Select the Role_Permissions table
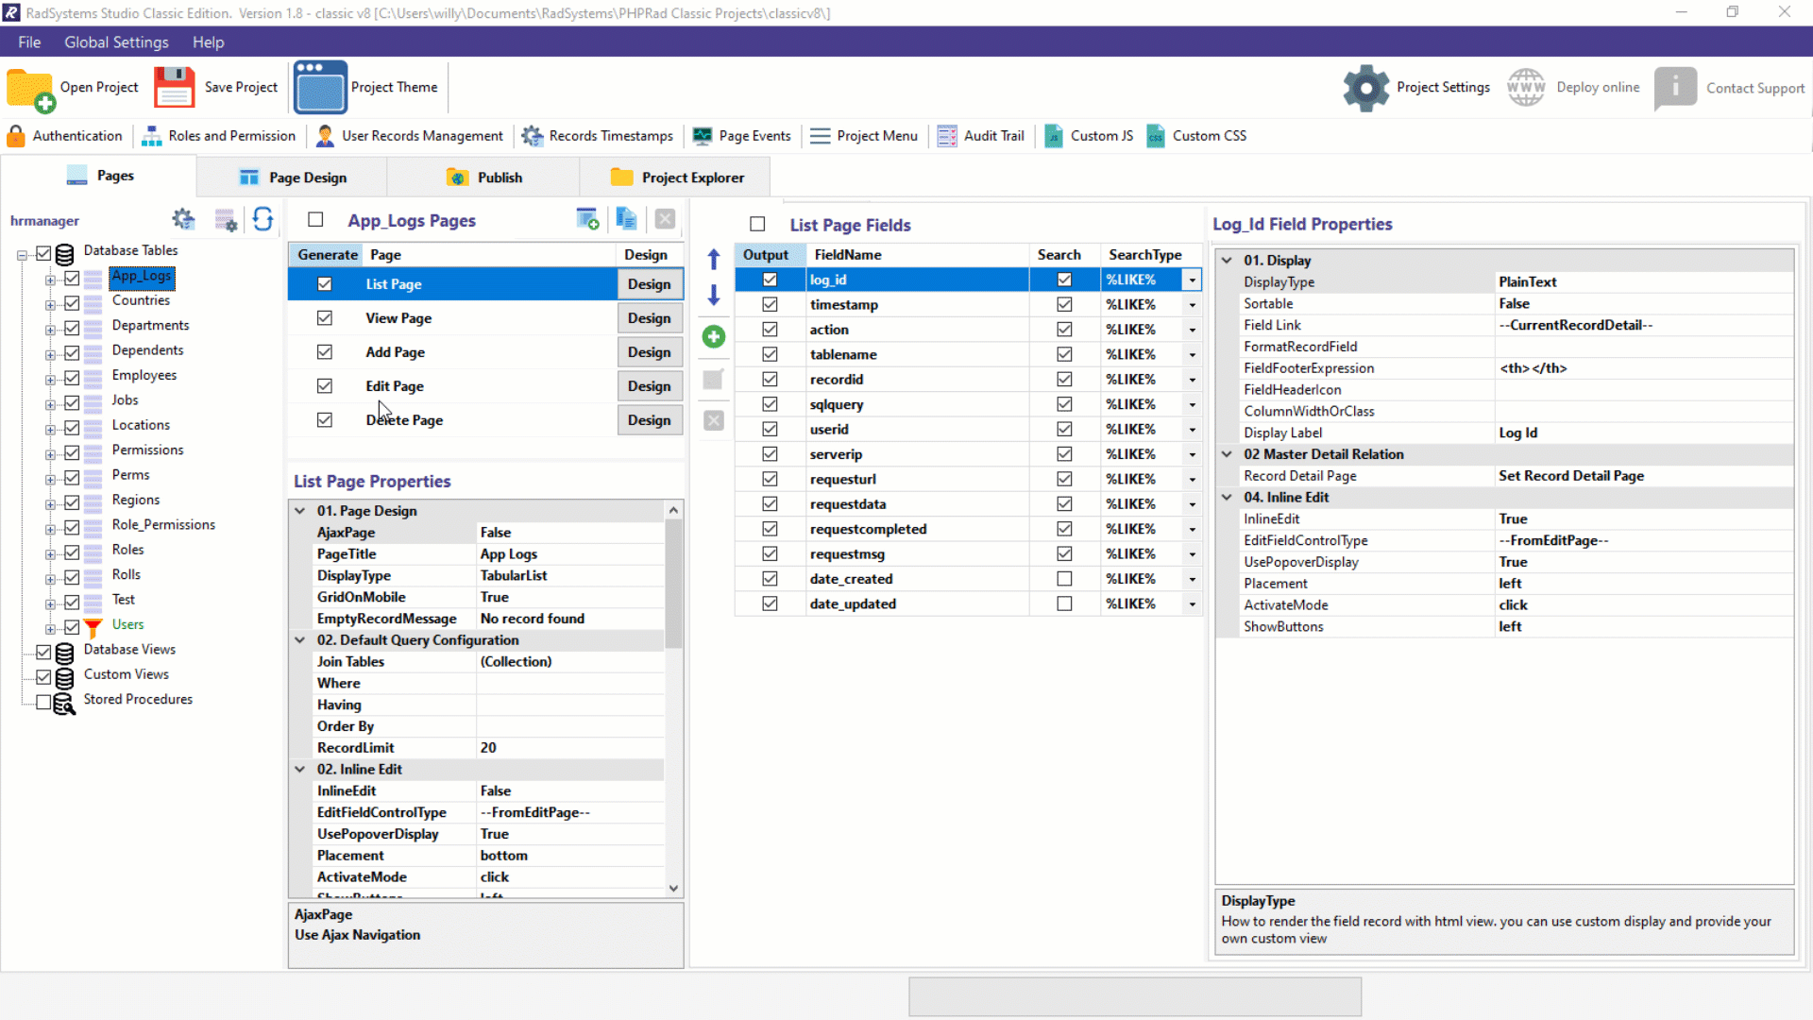Image resolution: width=1813 pixels, height=1020 pixels. pyautogui.click(x=163, y=525)
